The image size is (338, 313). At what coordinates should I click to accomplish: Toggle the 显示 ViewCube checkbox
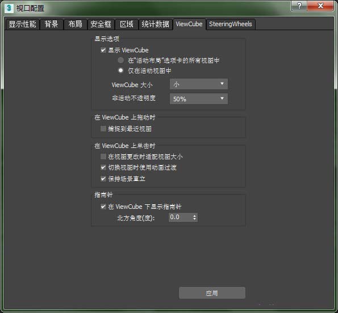pyautogui.click(x=103, y=50)
